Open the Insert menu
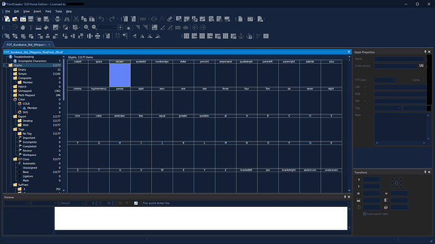 (37, 11)
